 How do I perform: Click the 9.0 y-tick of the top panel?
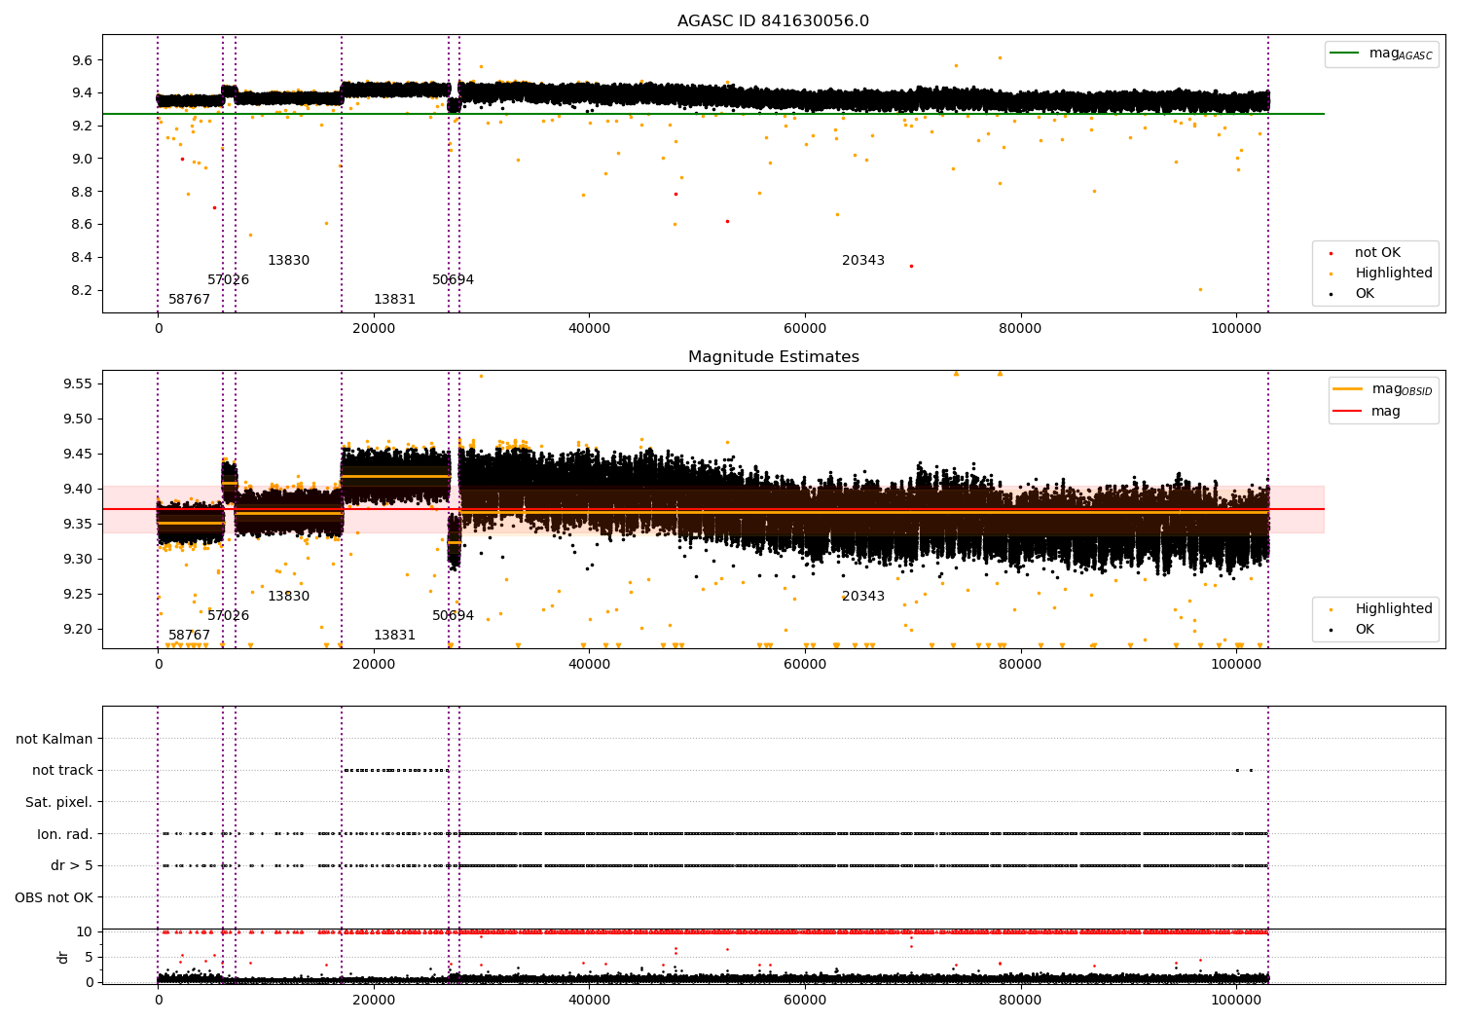tap(82, 159)
